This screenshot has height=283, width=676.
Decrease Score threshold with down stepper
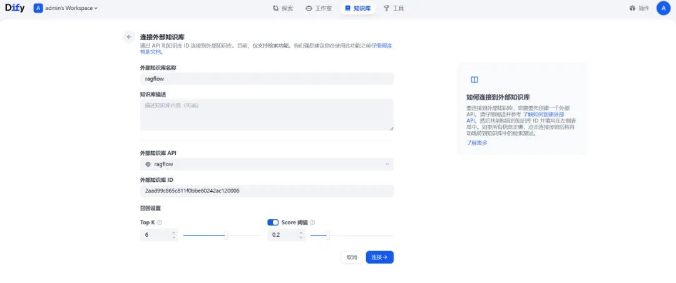click(301, 237)
